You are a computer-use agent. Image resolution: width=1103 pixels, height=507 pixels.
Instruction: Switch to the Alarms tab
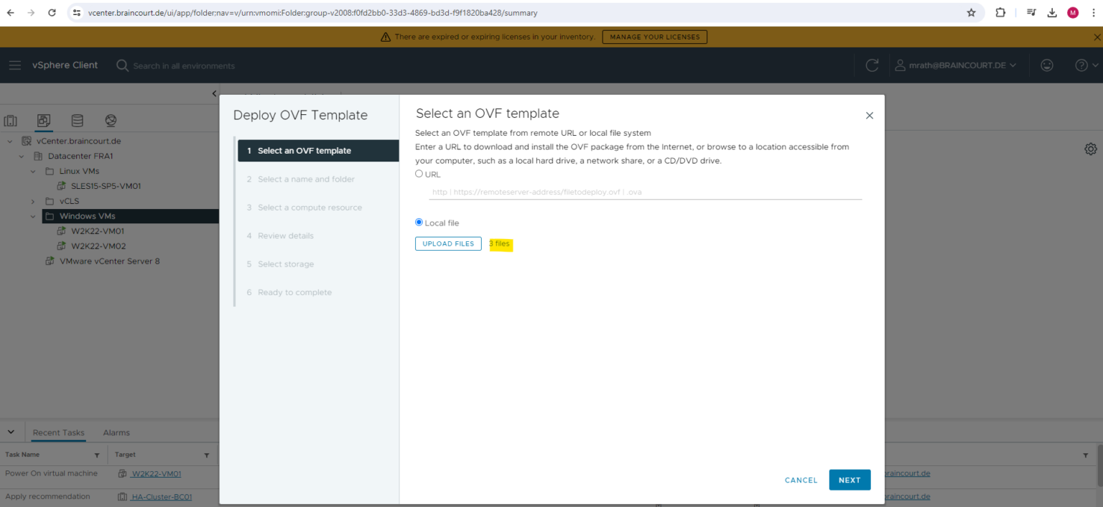[x=116, y=432]
